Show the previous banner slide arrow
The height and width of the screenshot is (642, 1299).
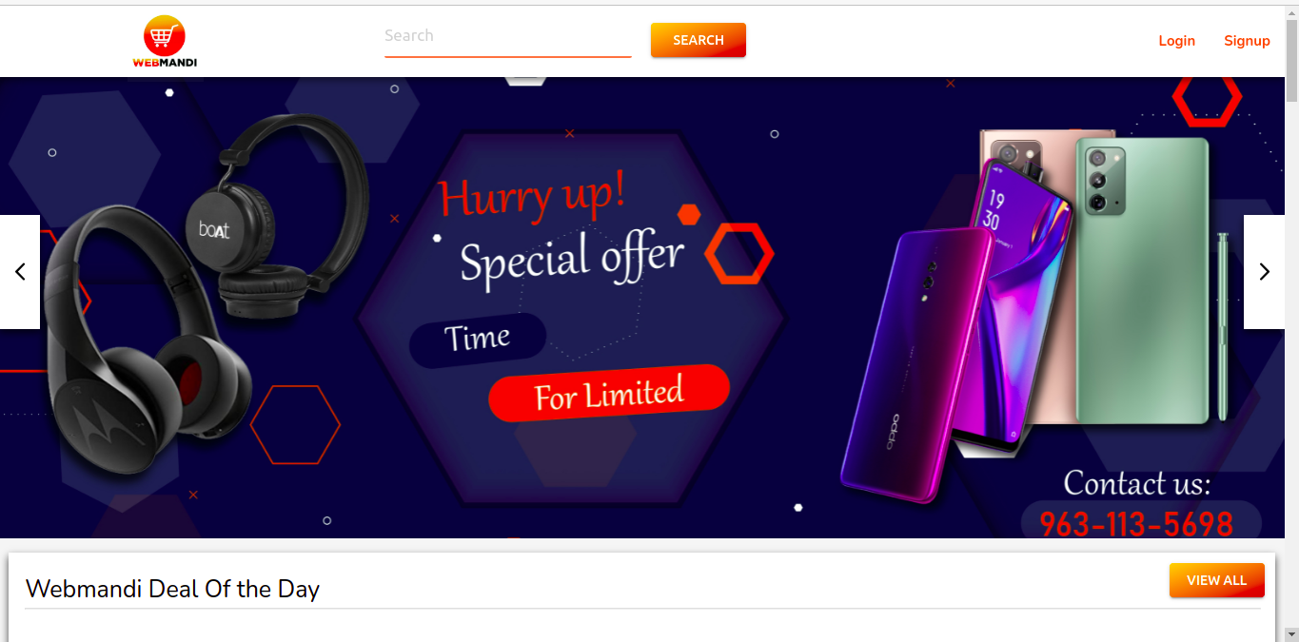(20, 272)
